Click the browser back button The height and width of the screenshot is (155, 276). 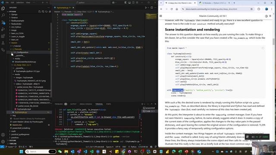[161, 9]
